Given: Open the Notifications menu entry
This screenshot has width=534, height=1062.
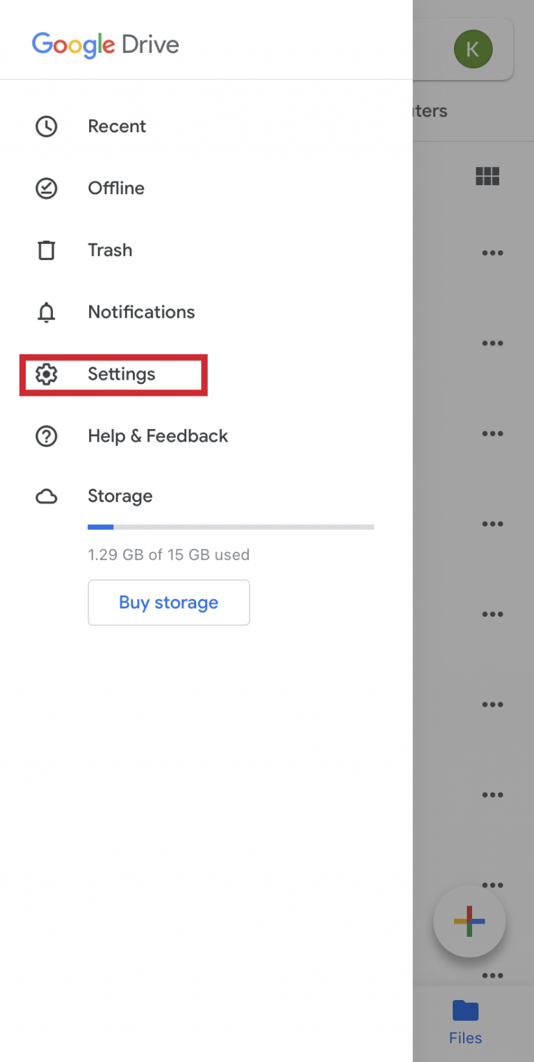Looking at the screenshot, I should point(141,312).
